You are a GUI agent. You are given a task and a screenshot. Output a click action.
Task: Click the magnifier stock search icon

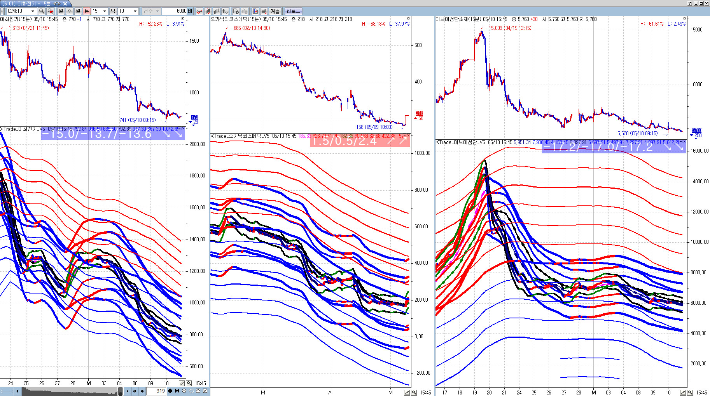[x=42, y=11]
